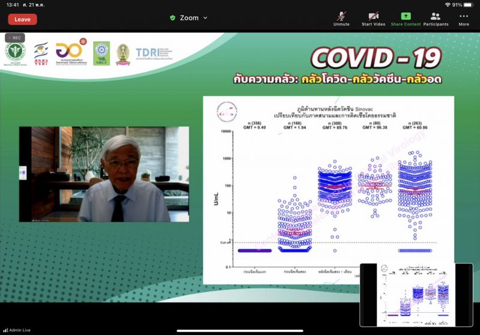
Task: Click the green encryption shield icon
Action: 172,18
